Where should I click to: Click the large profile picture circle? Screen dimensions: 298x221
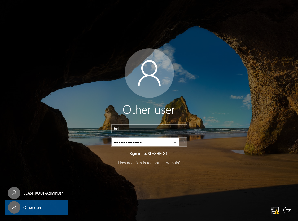click(149, 73)
